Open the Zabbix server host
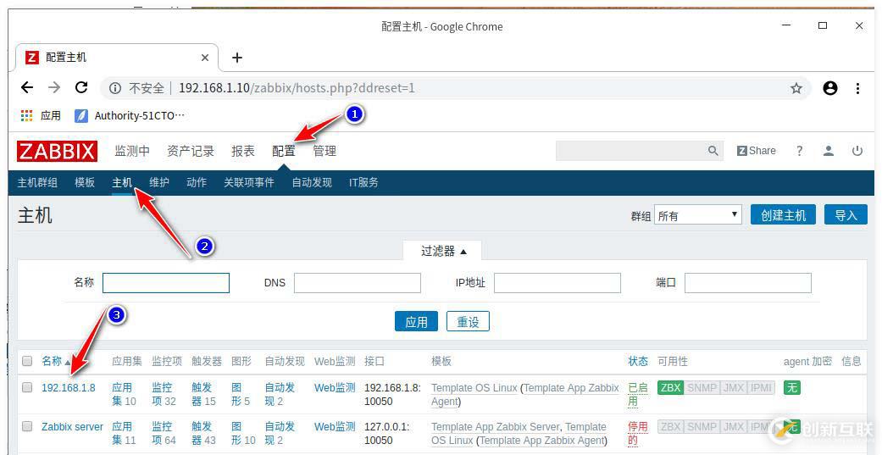The image size is (882, 455). 73,426
